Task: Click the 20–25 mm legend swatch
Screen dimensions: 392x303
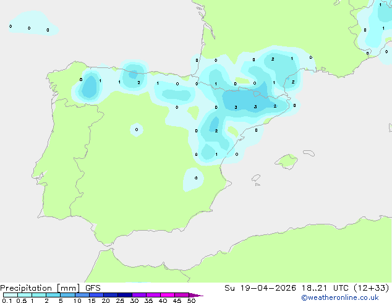Action: click(111, 295)
